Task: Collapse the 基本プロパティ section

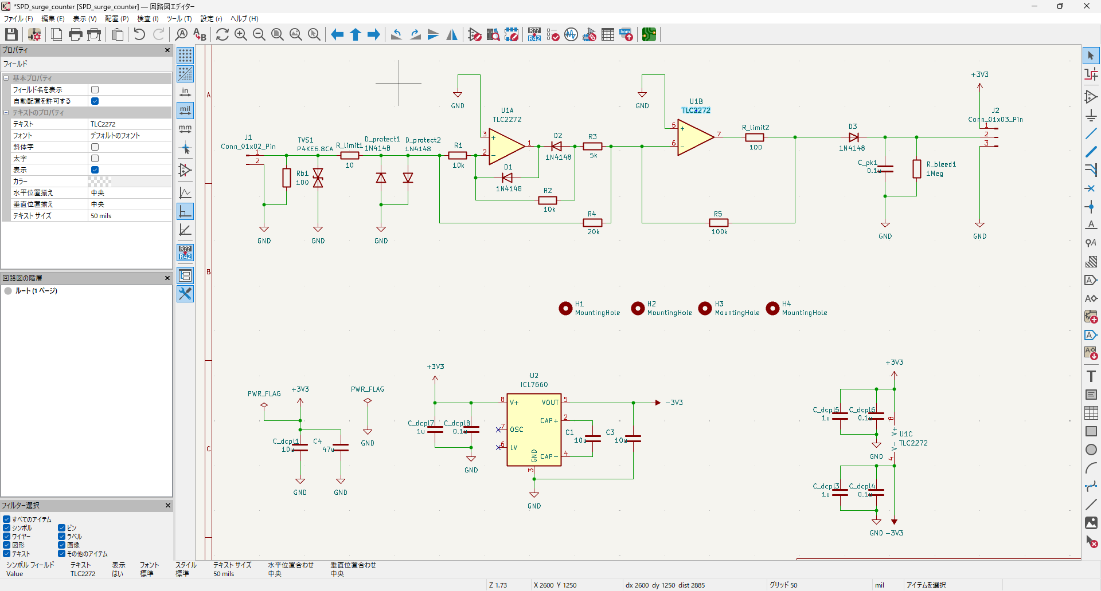Action: click(x=6, y=78)
